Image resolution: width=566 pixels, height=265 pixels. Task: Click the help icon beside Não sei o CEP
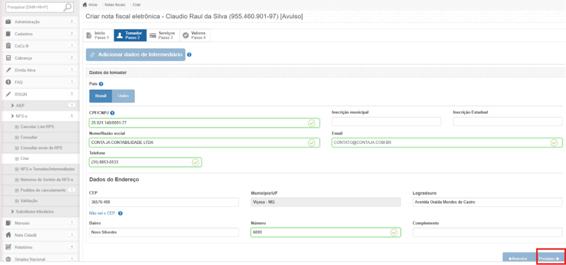120,213
